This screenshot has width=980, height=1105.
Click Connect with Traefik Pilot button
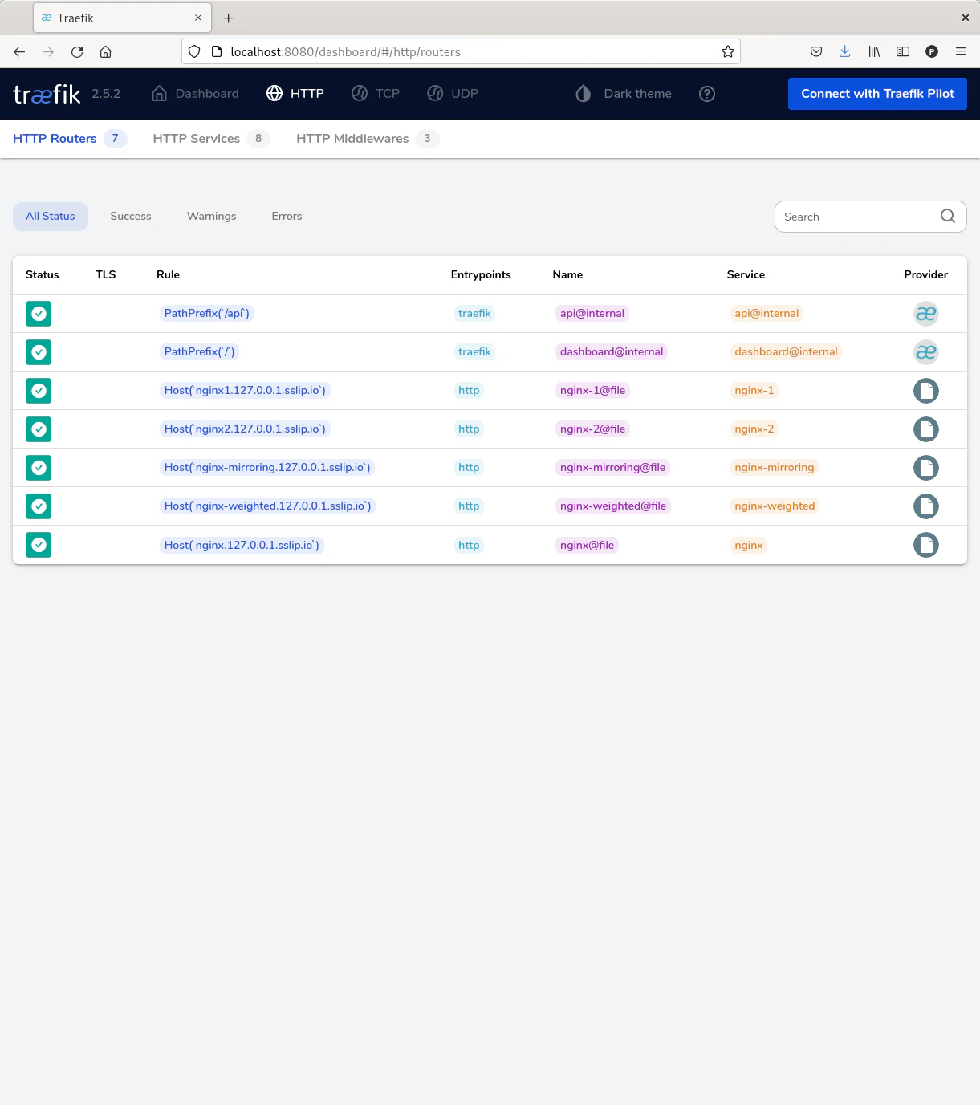pos(876,94)
